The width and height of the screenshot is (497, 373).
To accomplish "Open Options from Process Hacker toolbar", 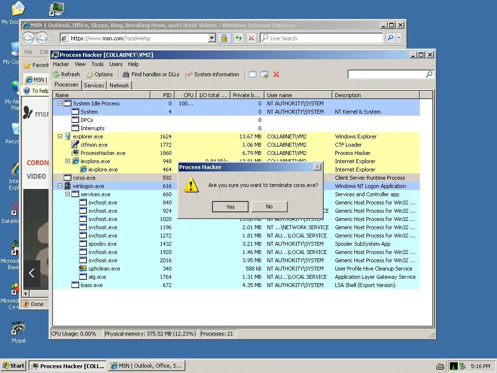I will (99, 74).
